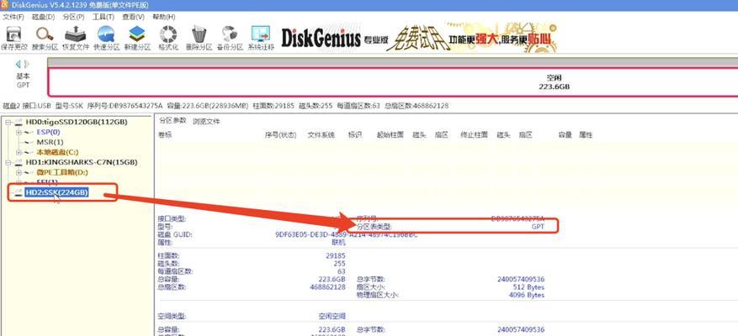Click the 保存更改 (Save Changes) toolbar icon

point(13,39)
